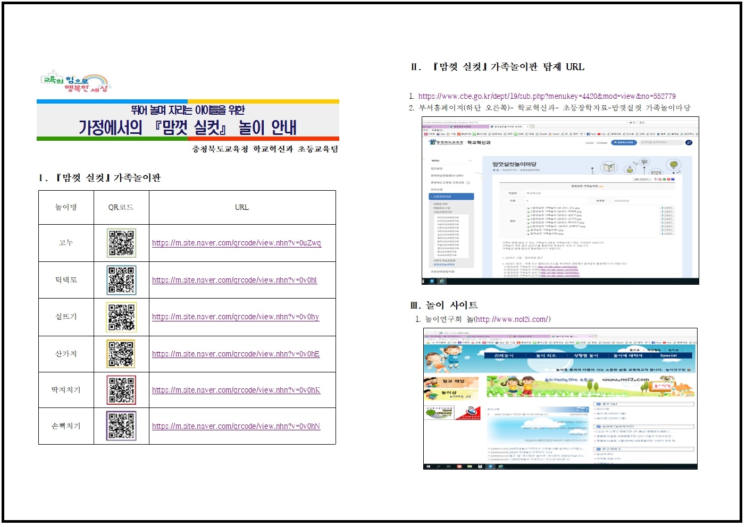746x527 pixels.
Task: Click the 놀이명 table header cell
Action: [x=66, y=207]
